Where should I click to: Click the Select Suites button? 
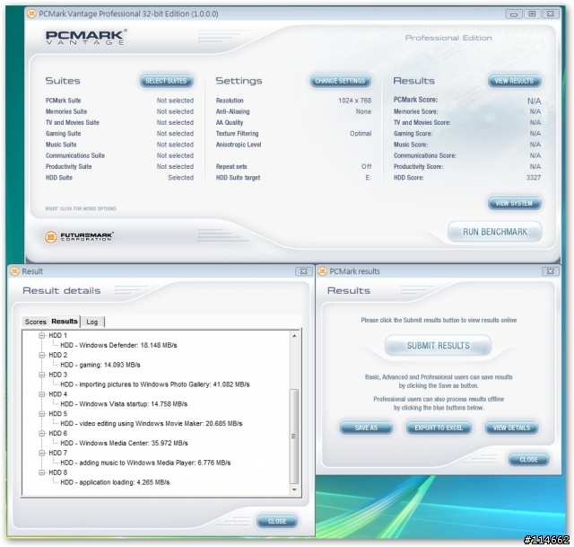[166, 81]
